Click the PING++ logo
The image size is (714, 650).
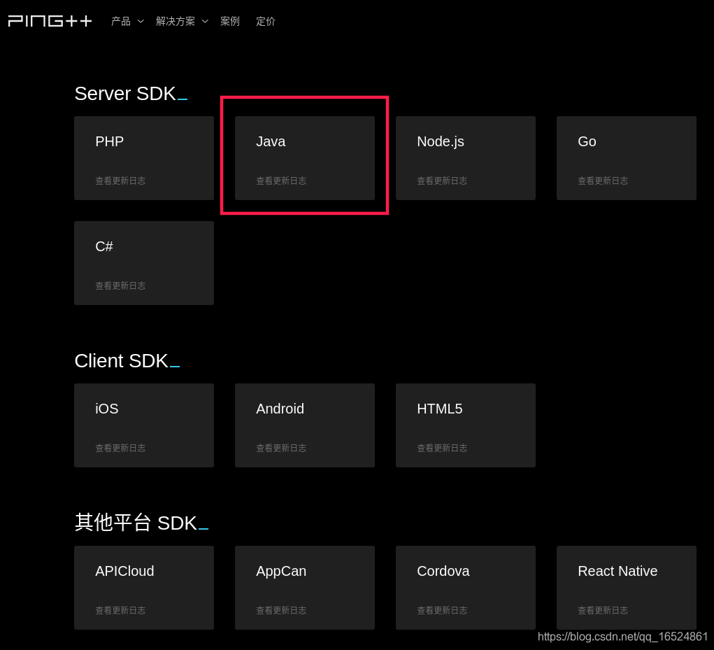[50, 21]
